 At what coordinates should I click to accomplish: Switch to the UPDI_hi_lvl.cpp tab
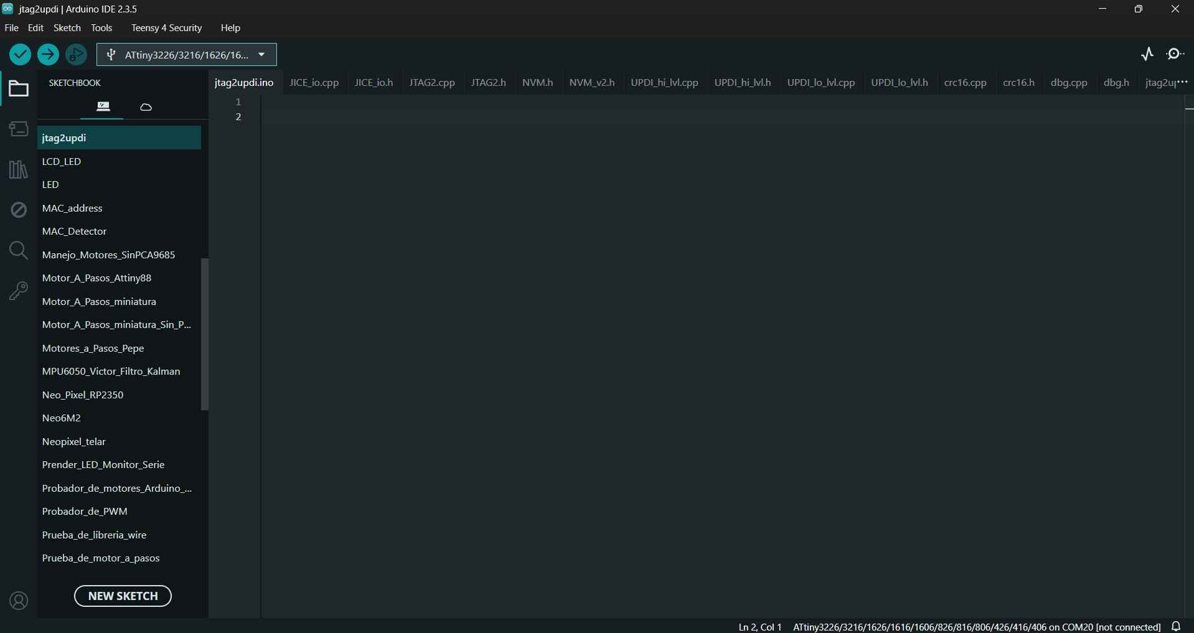[664, 82]
